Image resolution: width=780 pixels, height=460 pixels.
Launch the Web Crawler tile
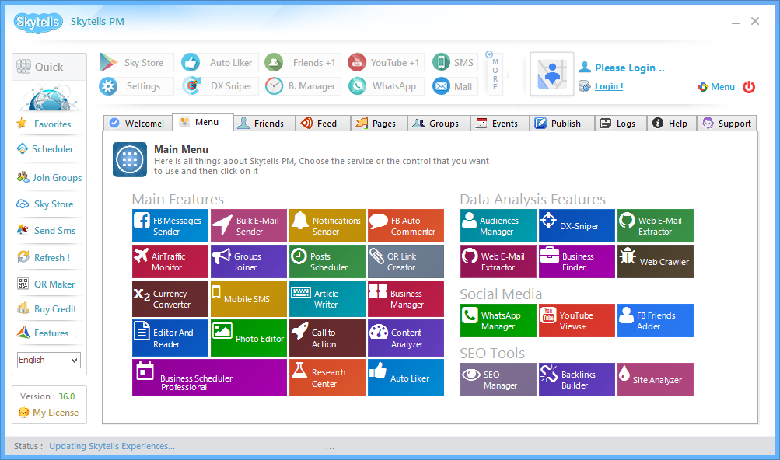pos(656,262)
